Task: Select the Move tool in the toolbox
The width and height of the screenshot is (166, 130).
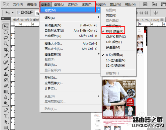Action: [x=6, y=26]
